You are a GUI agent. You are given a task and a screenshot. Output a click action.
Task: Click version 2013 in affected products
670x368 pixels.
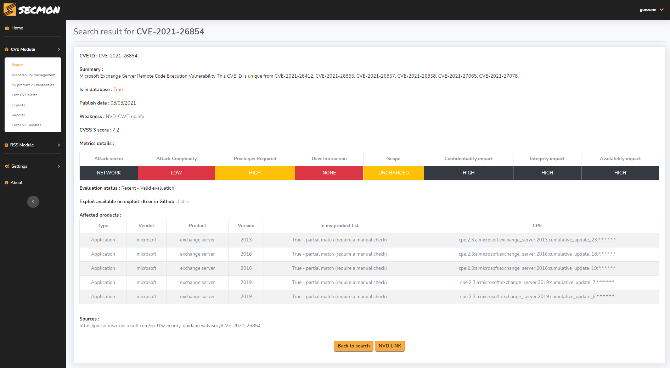click(246, 240)
